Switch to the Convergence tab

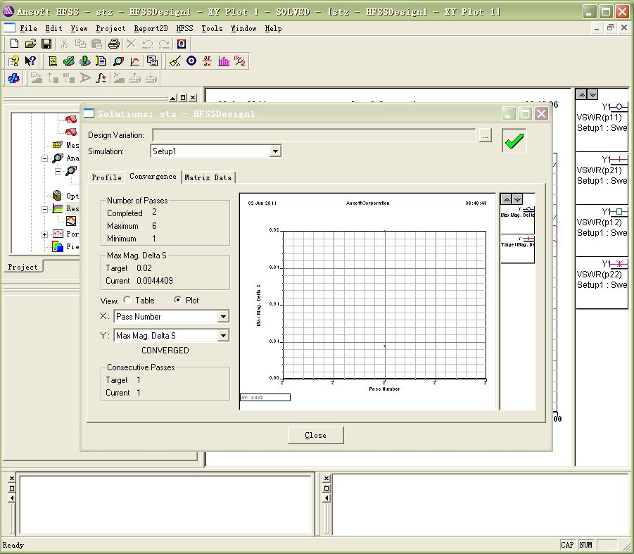click(153, 177)
